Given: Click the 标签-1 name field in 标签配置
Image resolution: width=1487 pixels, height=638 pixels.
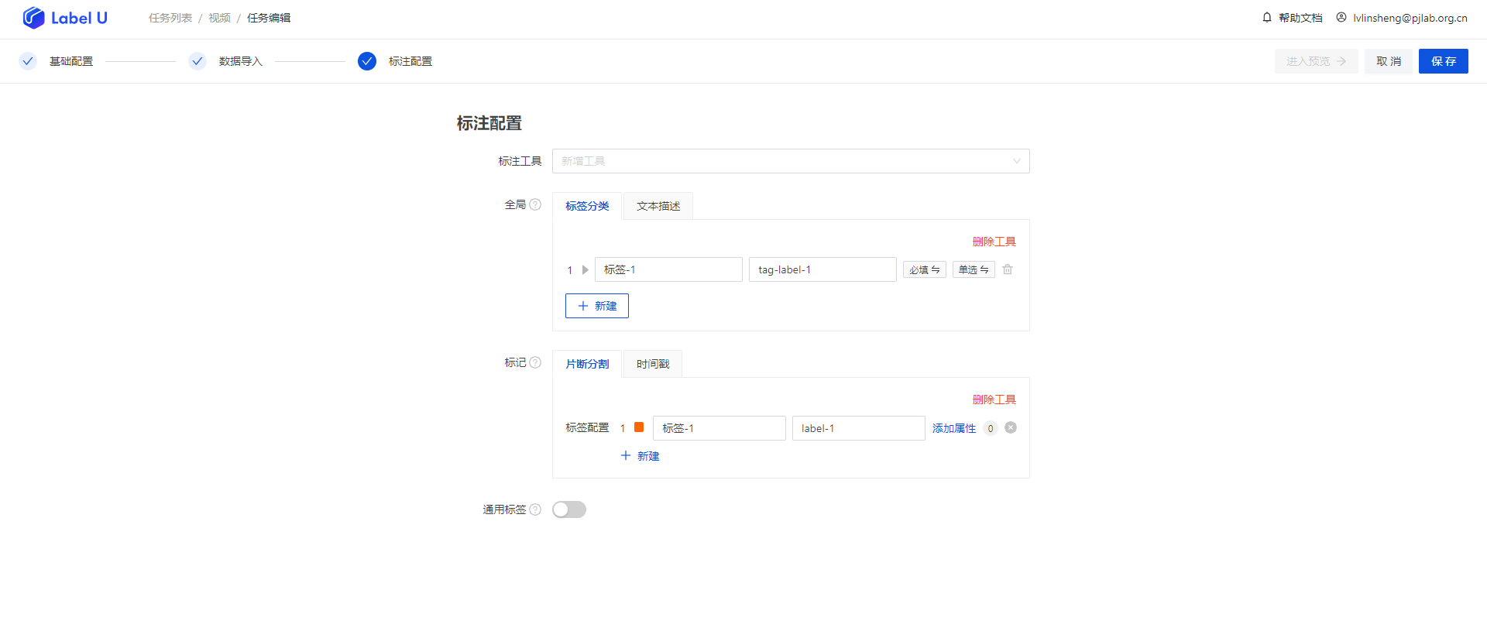Looking at the screenshot, I should tap(719, 428).
